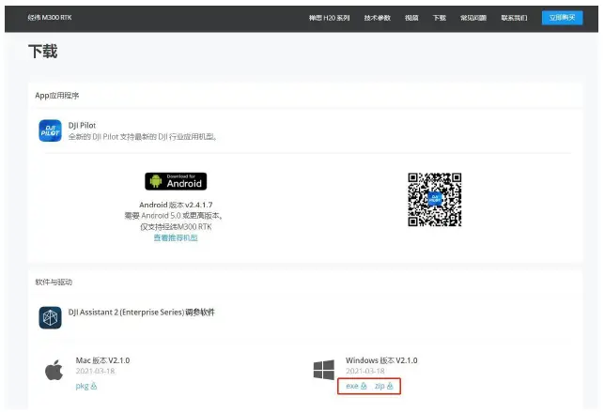Click the DJI Assistant 2 (Enterprise Series) title

click(141, 312)
